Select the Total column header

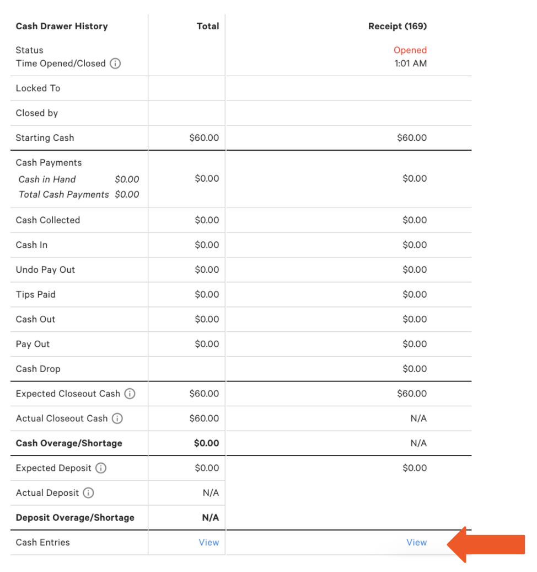click(x=208, y=26)
